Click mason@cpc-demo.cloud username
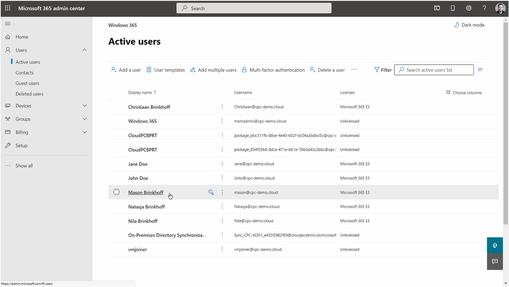The height and width of the screenshot is (287, 509). click(x=256, y=193)
